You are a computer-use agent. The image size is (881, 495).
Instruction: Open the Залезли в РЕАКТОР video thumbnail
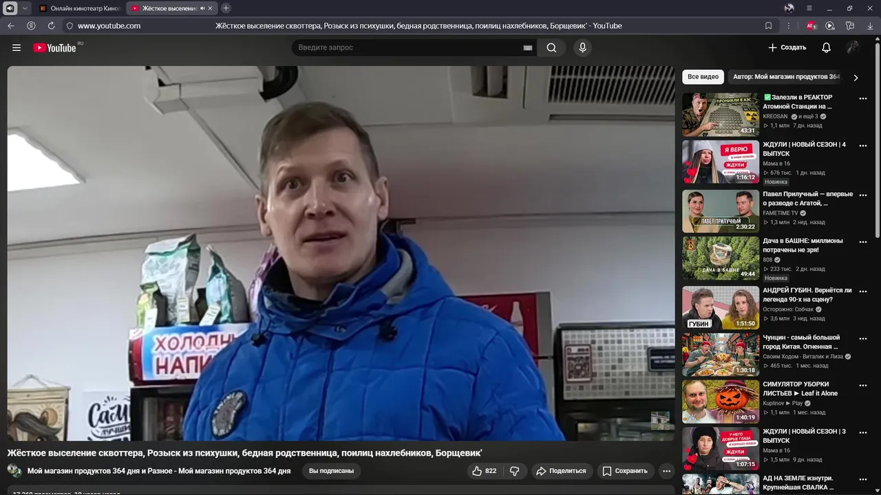tap(721, 114)
